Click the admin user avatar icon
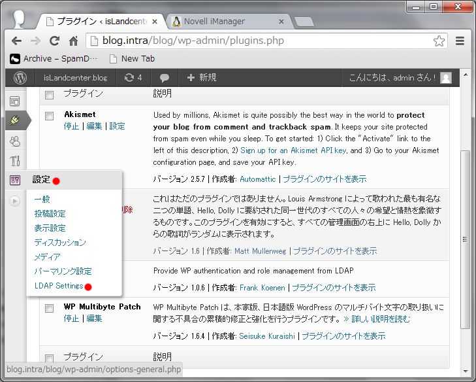The image size is (476, 382). pos(446,78)
